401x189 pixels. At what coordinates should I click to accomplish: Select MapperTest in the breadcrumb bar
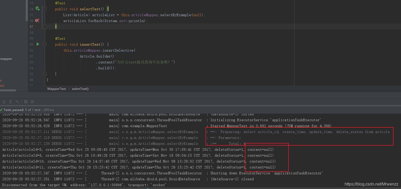(57, 89)
